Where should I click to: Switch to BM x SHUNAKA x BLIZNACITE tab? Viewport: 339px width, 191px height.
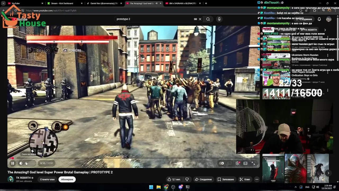pyautogui.click(x=183, y=3)
